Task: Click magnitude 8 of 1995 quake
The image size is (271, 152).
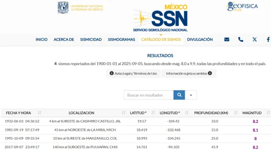Action: pyautogui.click(x=255, y=138)
